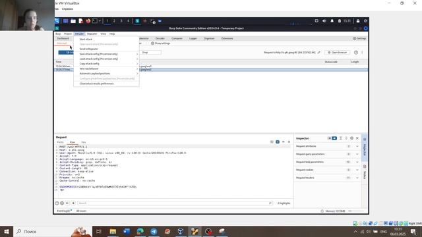The width and height of the screenshot is (422, 237).
Task: Click the lock screen icon in Kali panel
Action: (x=358, y=20)
